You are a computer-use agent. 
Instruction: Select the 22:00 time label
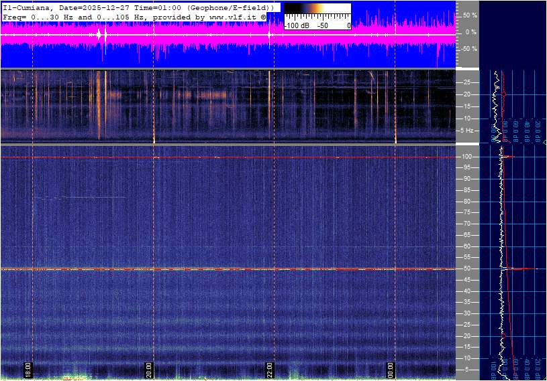270,370
